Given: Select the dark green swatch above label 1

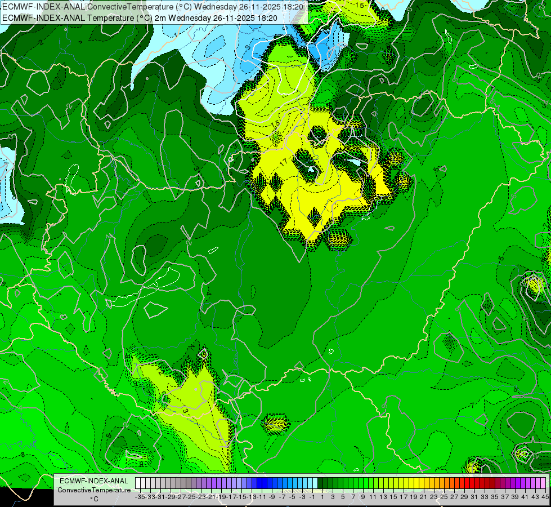Looking at the screenshot, I should (320, 483).
